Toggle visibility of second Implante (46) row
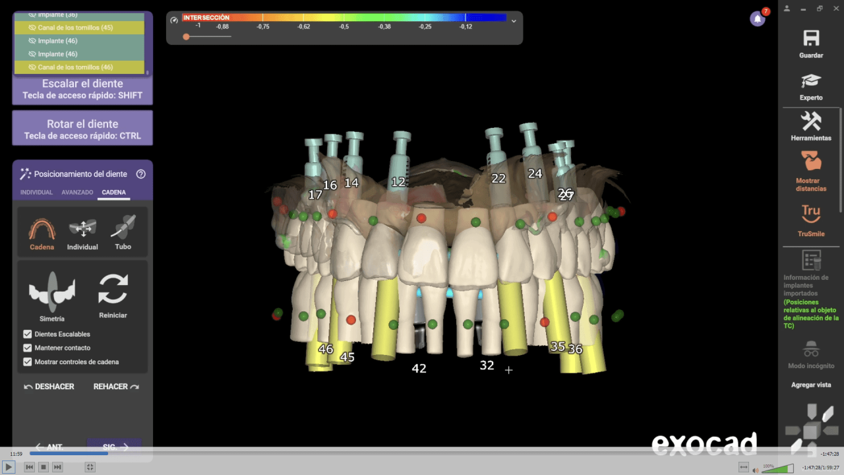The image size is (844, 475). point(33,54)
